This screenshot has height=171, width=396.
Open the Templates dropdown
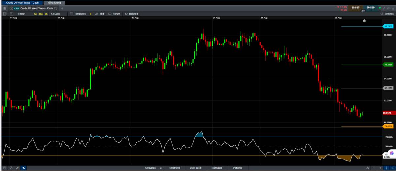pyautogui.click(x=78, y=14)
